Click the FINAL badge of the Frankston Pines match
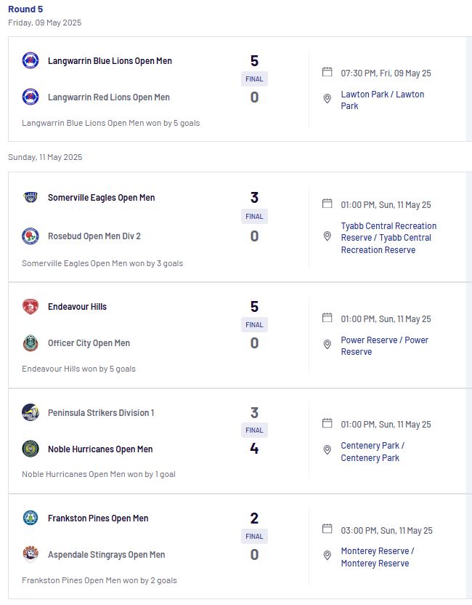This screenshot has width=472, height=605. pyautogui.click(x=254, y=536)
